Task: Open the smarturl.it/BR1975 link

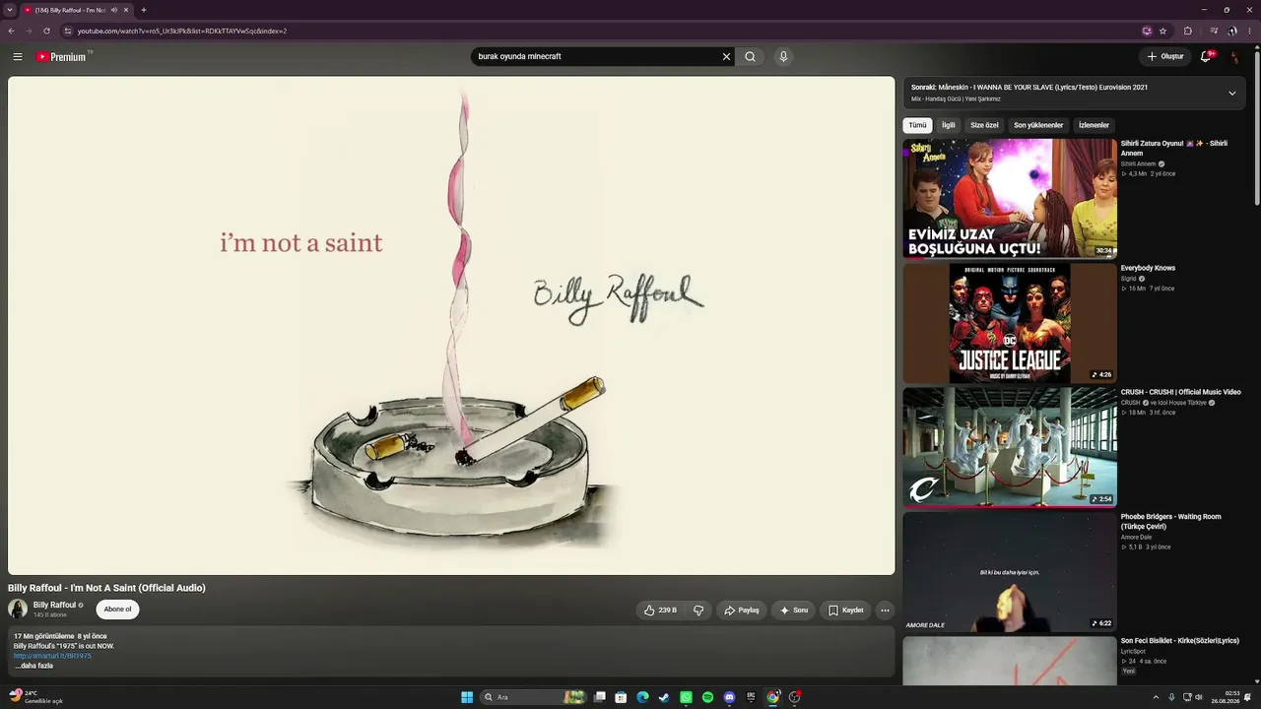Action: 52,656
